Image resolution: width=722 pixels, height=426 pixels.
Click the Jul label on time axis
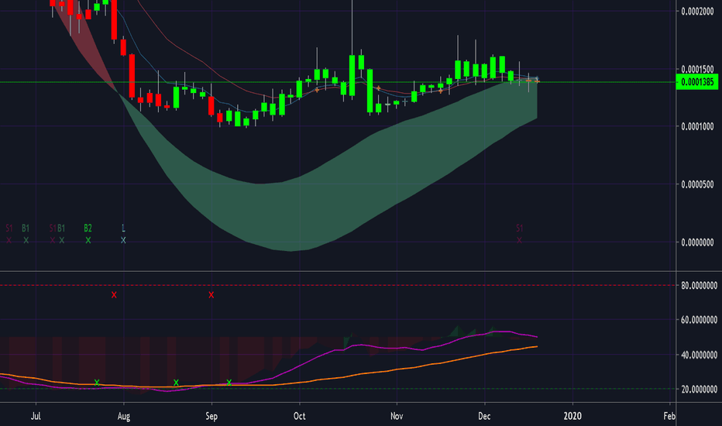coord(36,417)
